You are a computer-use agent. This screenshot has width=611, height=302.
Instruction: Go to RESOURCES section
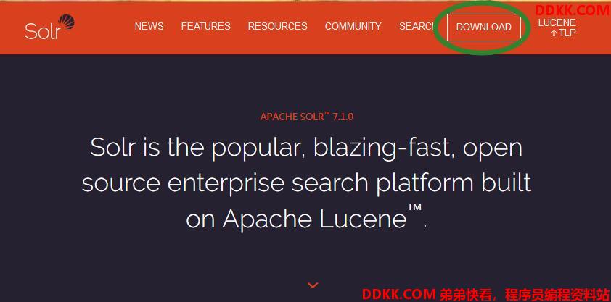[277, 26]
